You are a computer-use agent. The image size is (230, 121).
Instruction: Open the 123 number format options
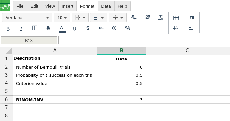(101, 28)
